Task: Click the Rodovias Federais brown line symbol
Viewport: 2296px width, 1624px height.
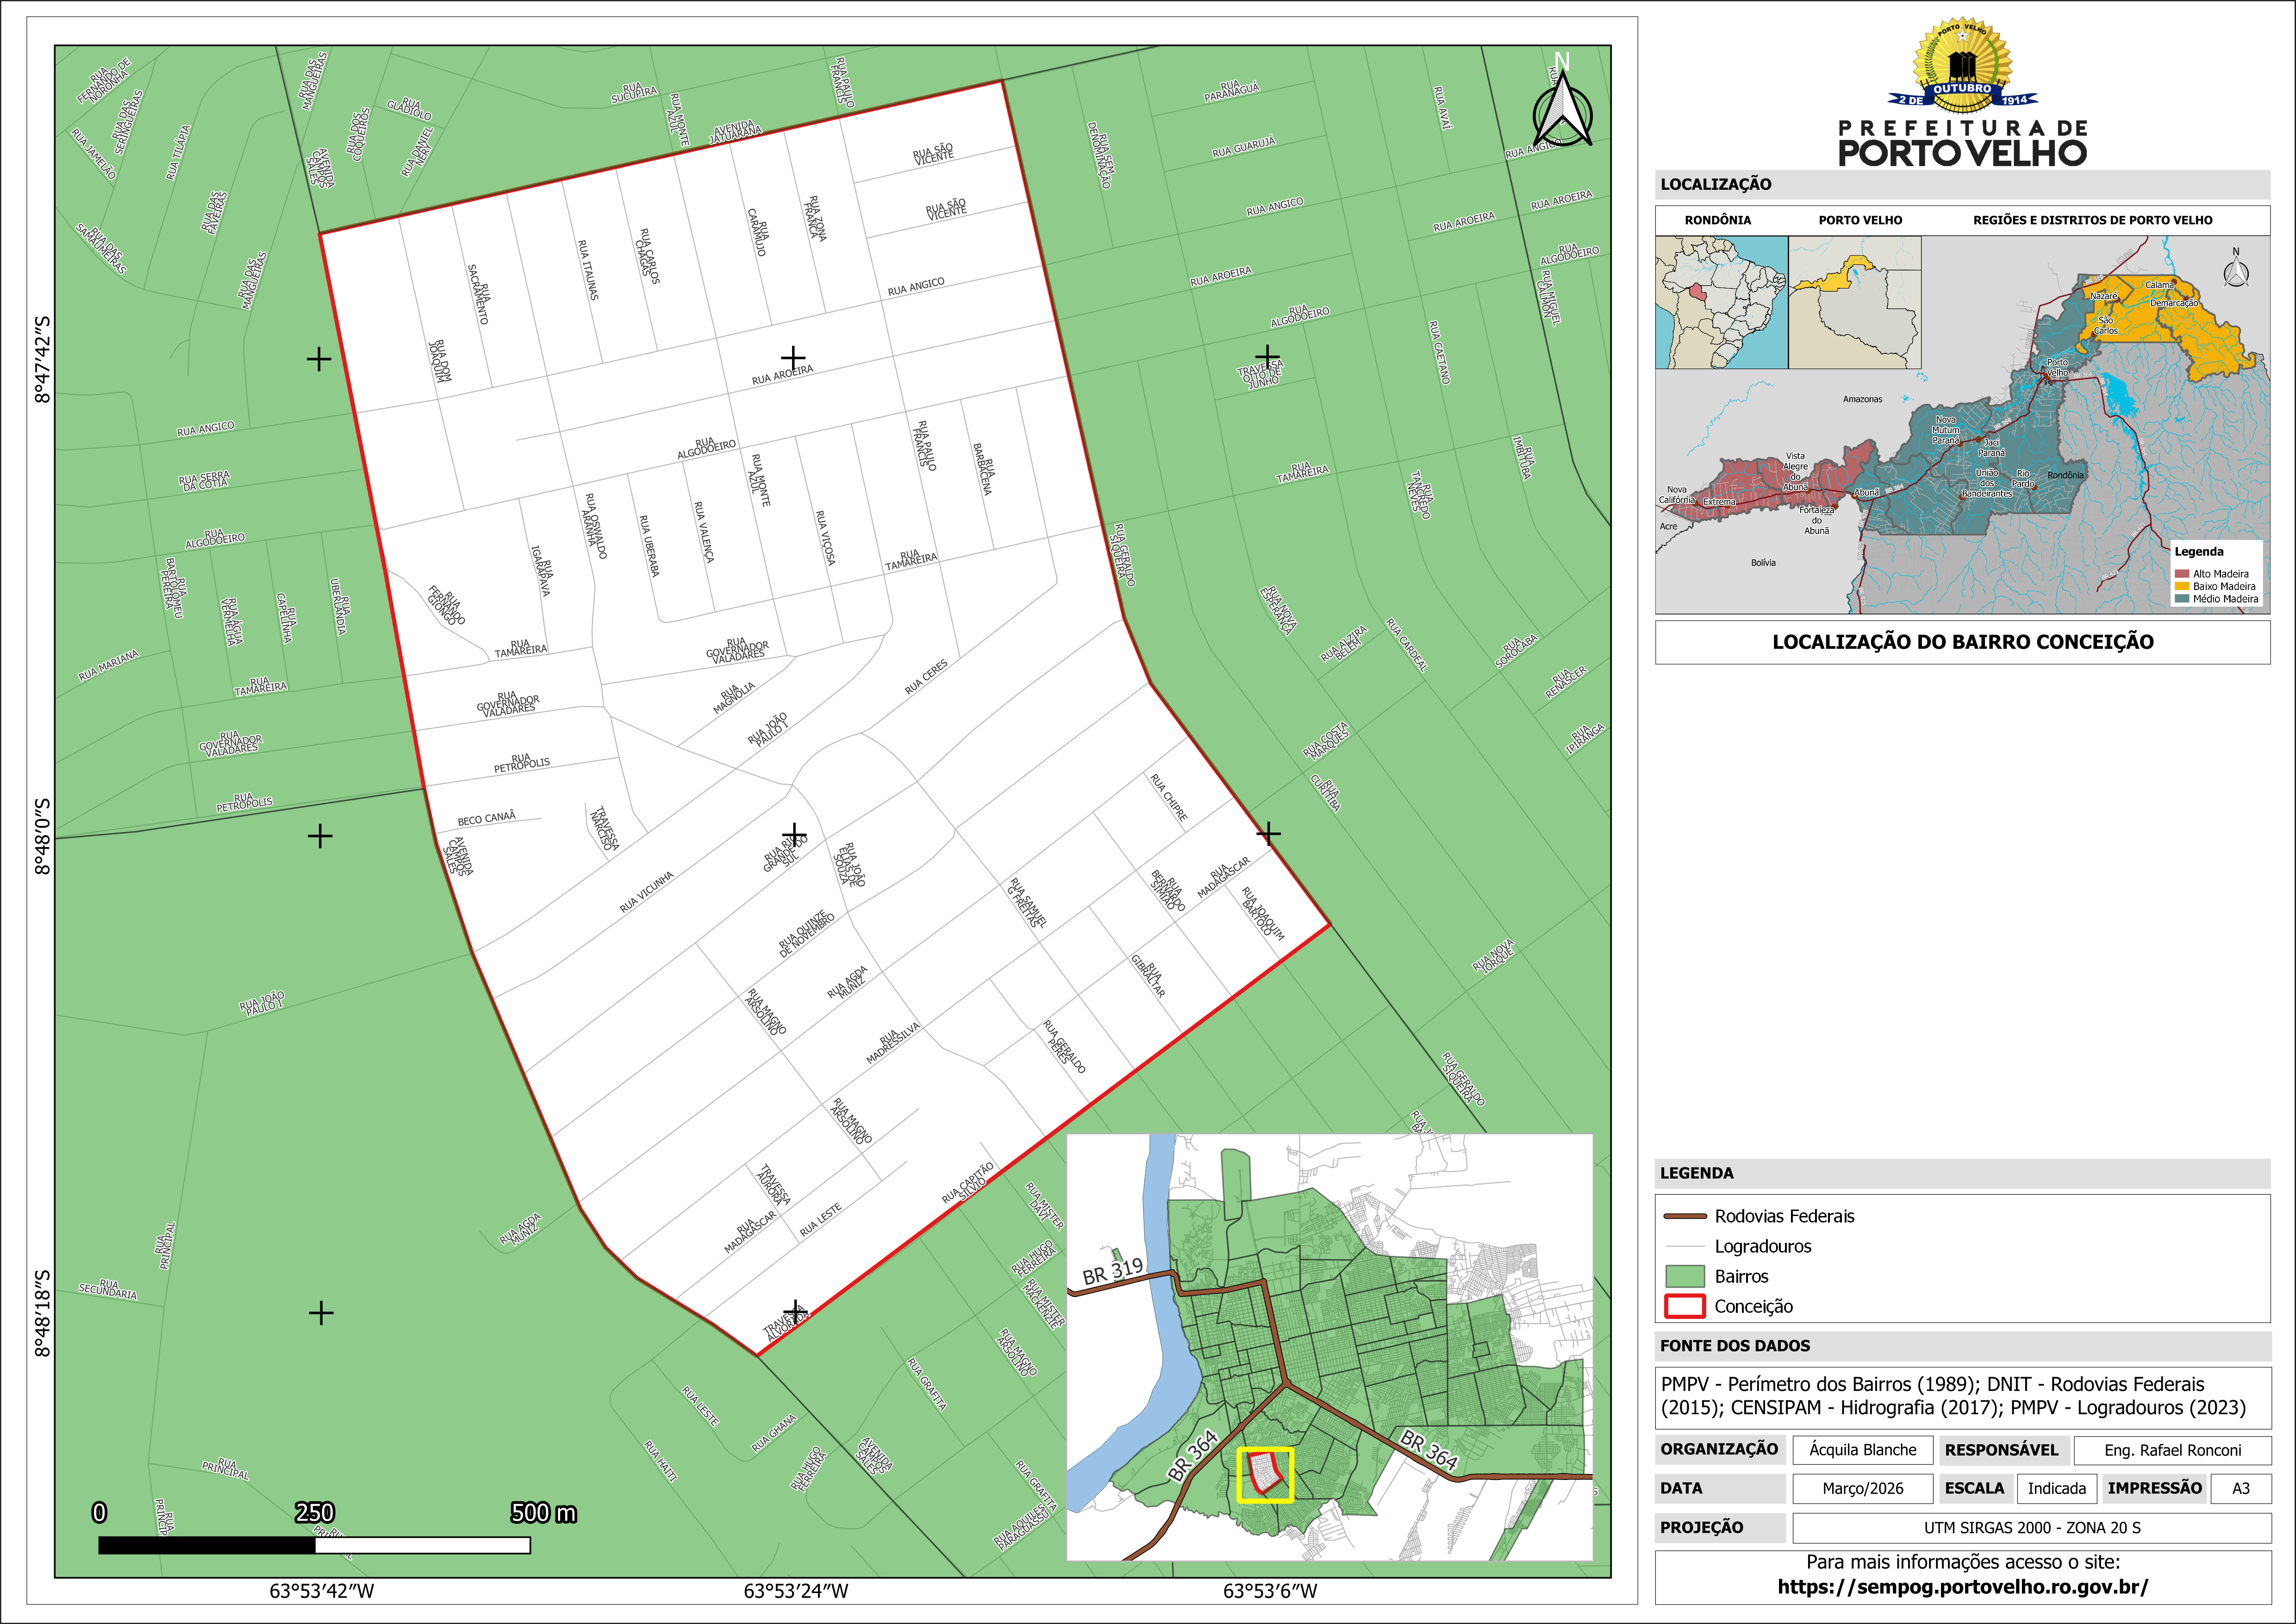Action: pyautogui.click(x=1685, y=1217)
